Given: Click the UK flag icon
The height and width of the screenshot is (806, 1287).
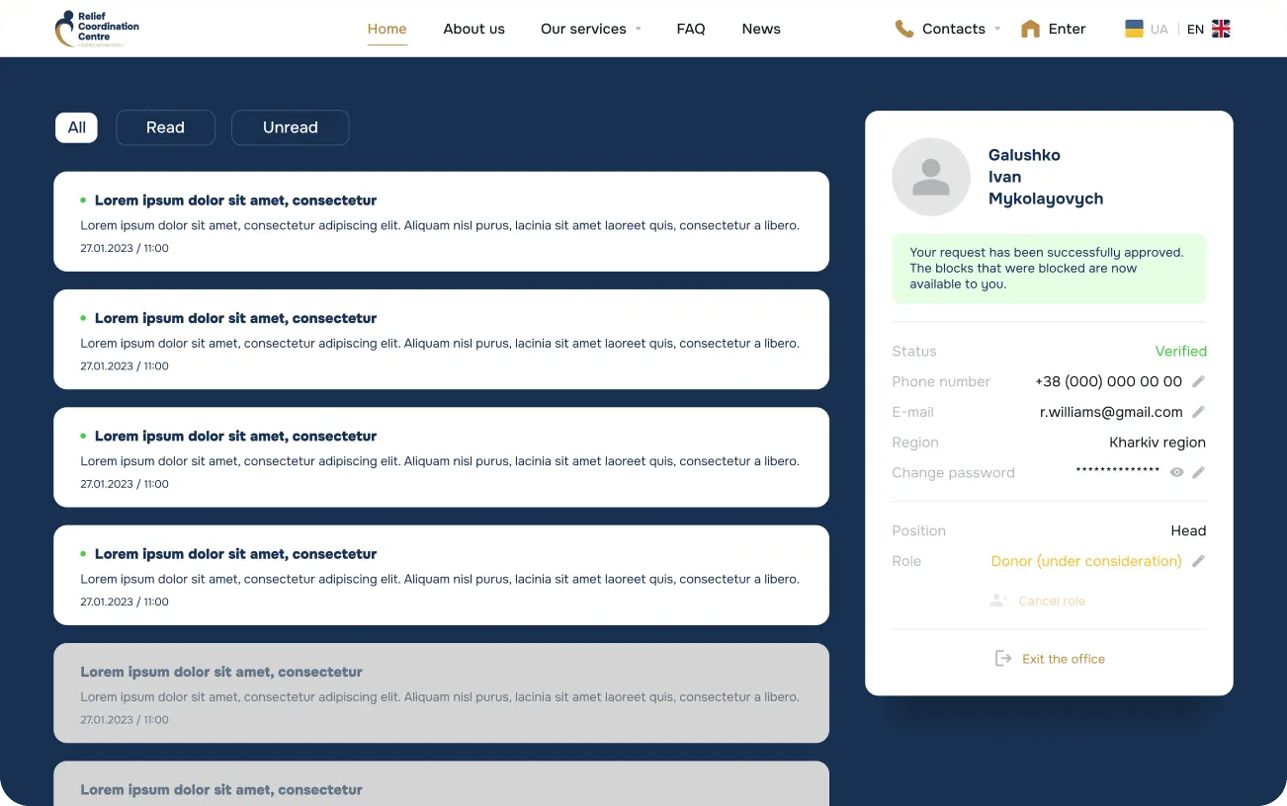Looking at the screenshot, I should coord(1221,29).
